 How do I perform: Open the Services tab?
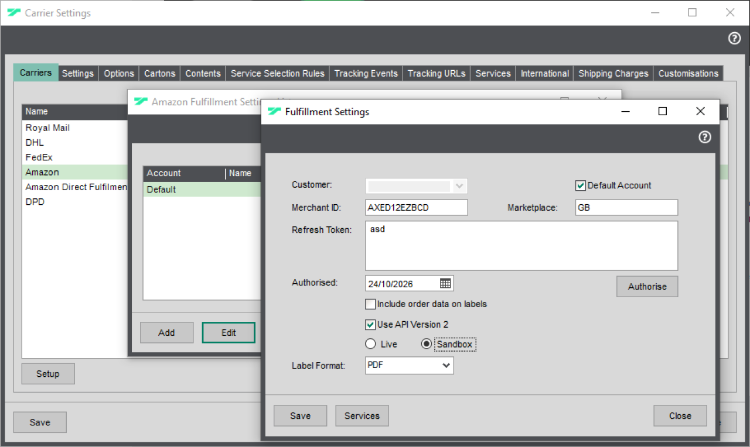coord(493,73)
